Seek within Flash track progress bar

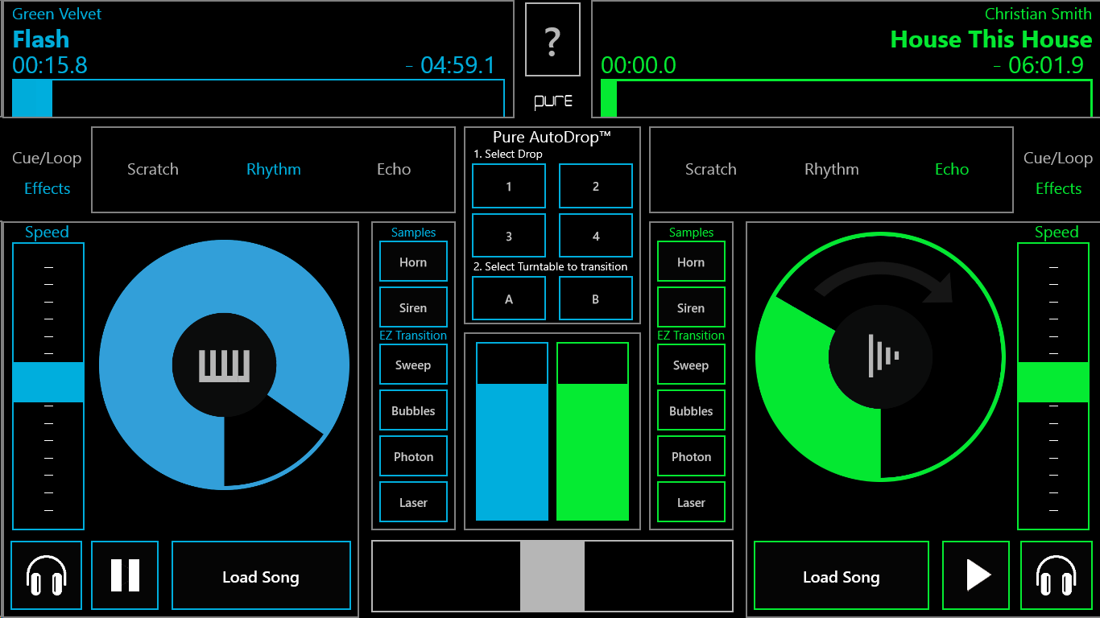click(x=258, y=98)
